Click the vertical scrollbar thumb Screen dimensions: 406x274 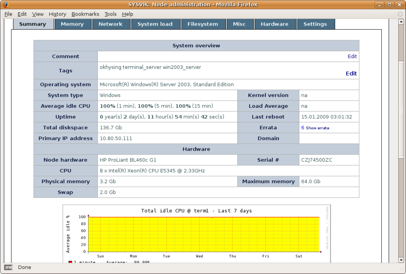401,109
